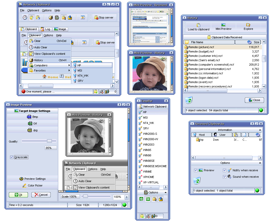
Task: Switch to the Log tab
Action: tap(46, 29)
